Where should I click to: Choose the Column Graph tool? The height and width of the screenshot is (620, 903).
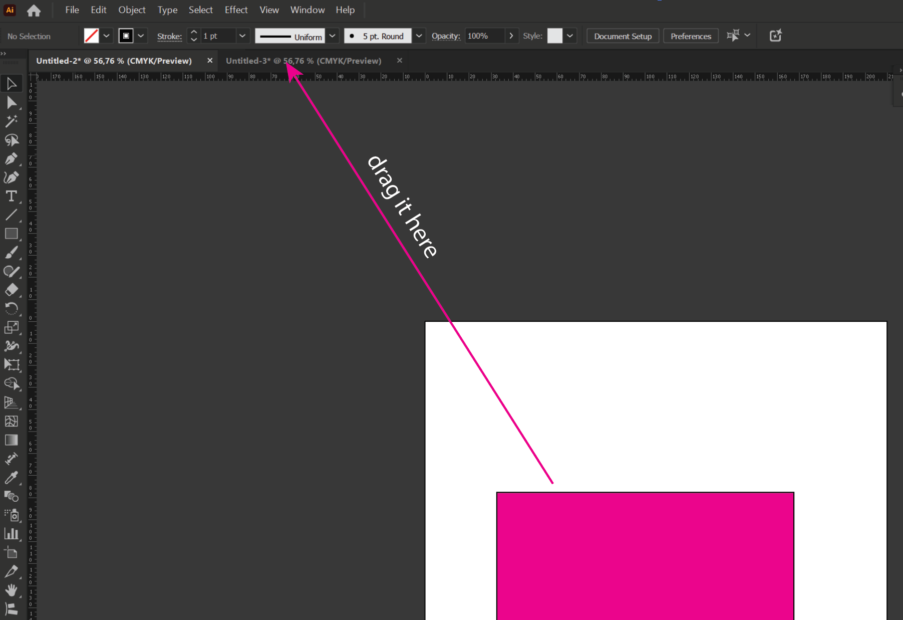[12, 534]
